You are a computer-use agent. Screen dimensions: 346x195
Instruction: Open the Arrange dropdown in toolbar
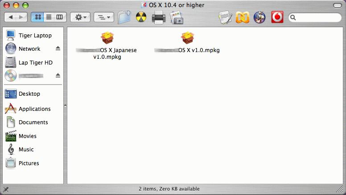104,17
